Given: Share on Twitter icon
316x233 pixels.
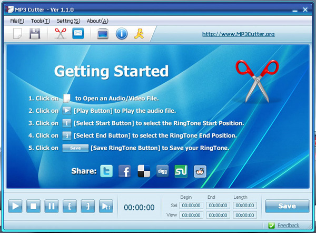Looking at the screenshot, I should 106,171.
